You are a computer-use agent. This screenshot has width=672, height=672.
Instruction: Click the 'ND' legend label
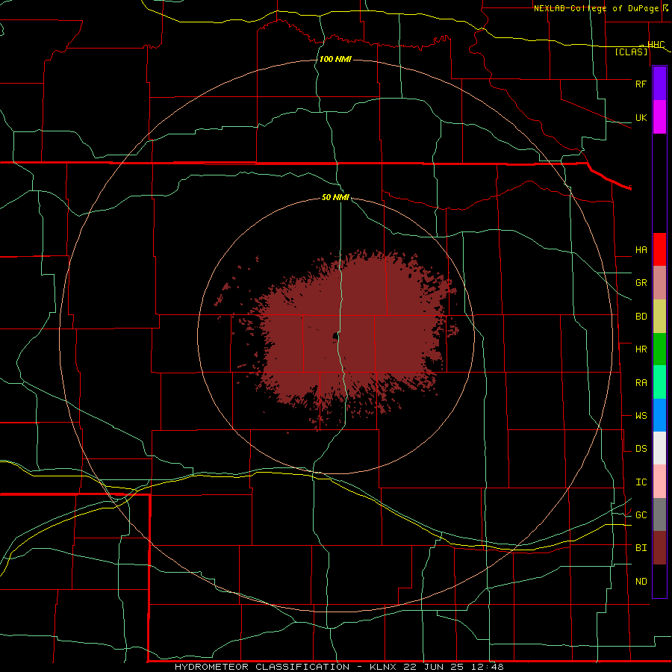pyautogui.click(x=641, y=582)
